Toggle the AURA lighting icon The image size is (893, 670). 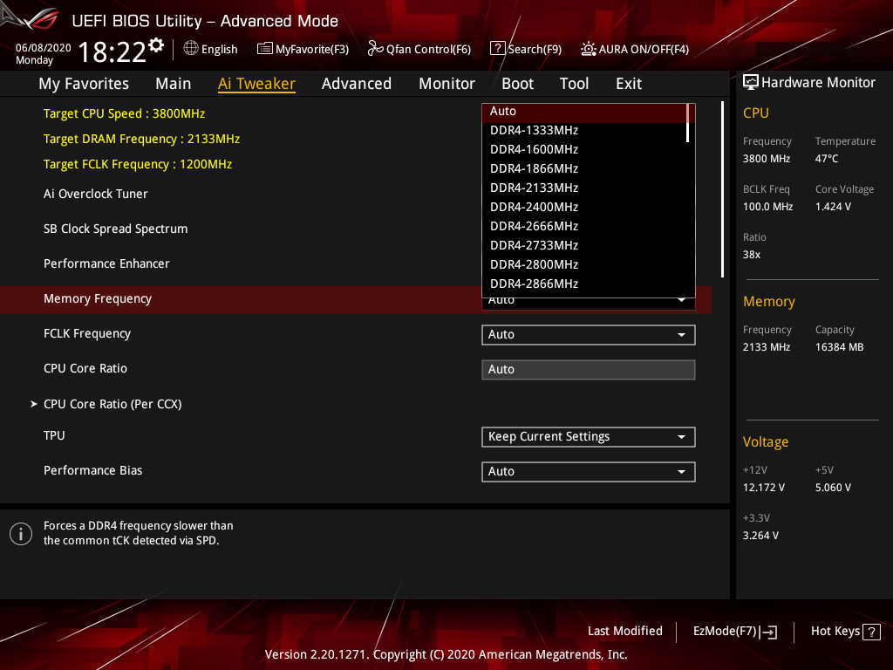pos(589,49)
